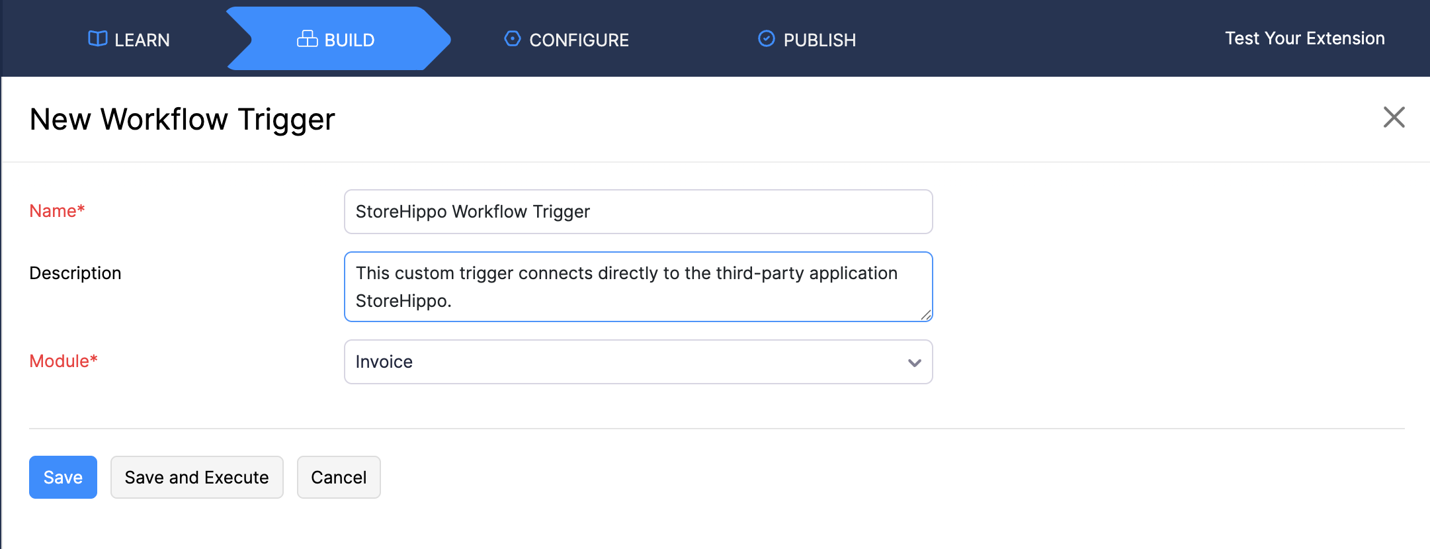The image size is (1430, 549).
Task: Focus the Name input field
Action: point(638,212)
